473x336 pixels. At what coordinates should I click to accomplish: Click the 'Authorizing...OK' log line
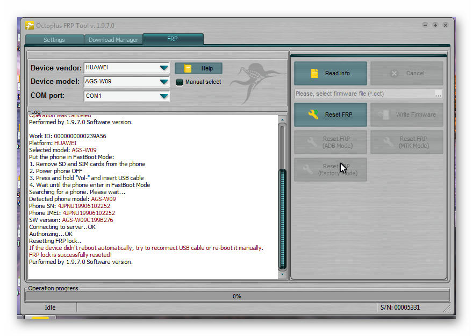51,234
